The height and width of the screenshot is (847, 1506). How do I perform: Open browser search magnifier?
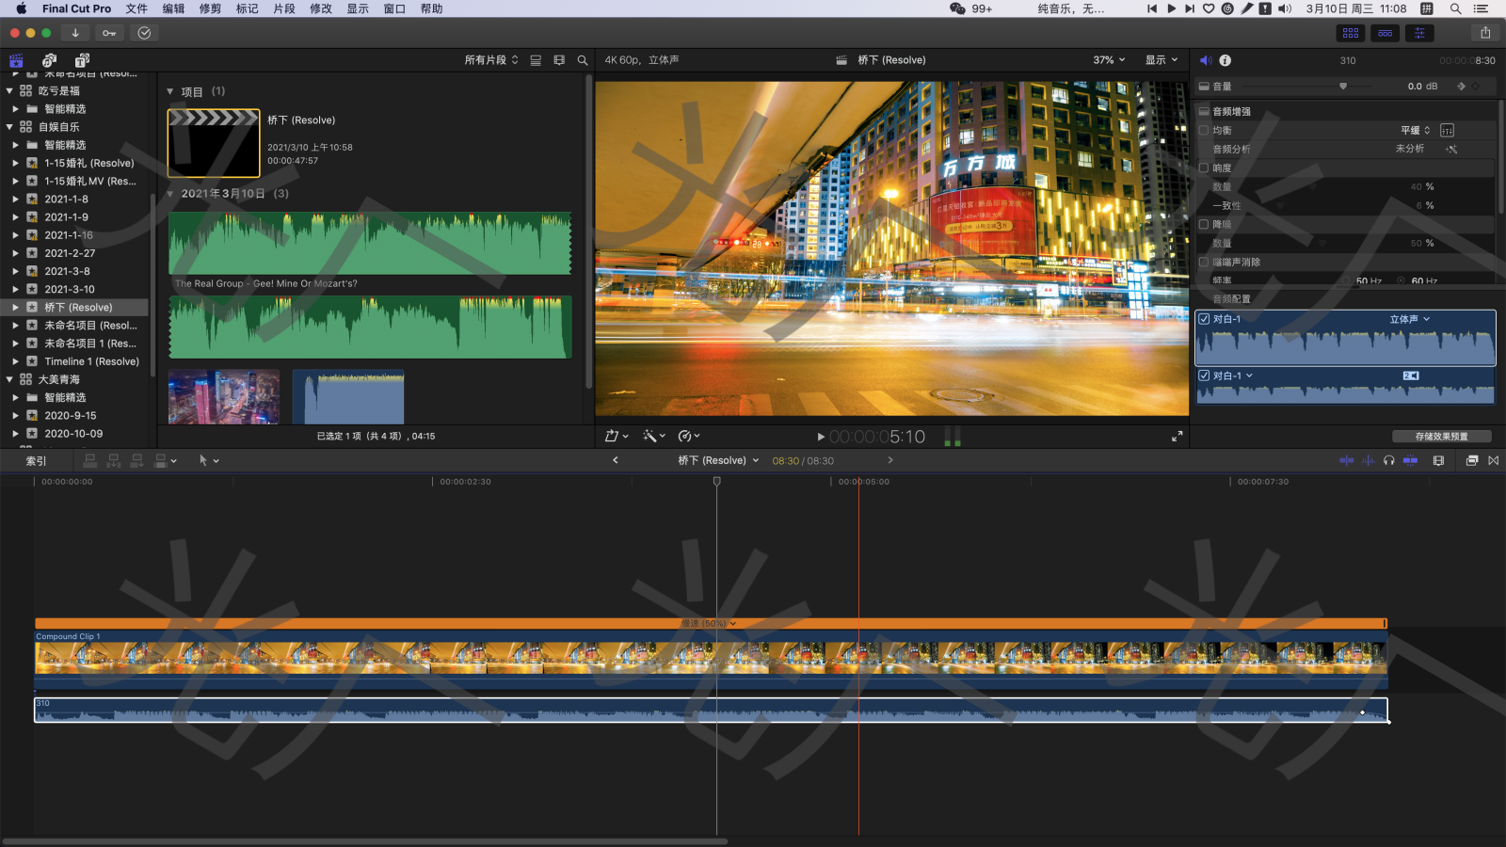point(583,60)
